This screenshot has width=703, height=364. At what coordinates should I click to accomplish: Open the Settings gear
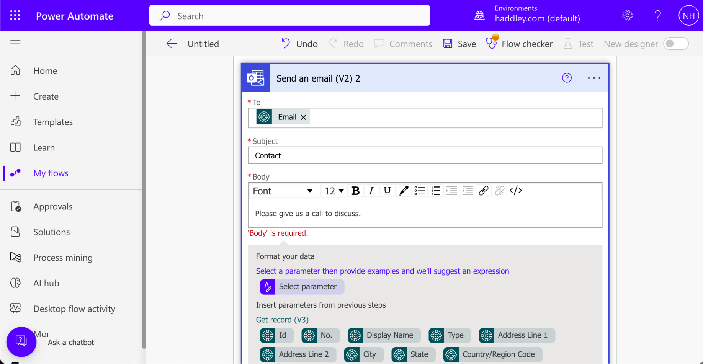pyautogui.click(x=627, y=15)
